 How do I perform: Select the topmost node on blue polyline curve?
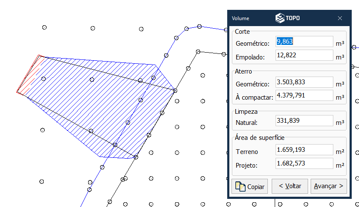(199, 27)
